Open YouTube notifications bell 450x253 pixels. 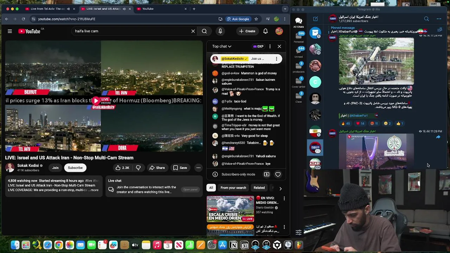point(265,31)
